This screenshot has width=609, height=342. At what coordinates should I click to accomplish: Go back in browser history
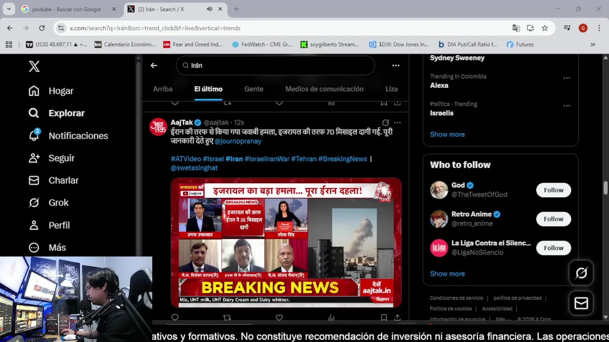10,28
